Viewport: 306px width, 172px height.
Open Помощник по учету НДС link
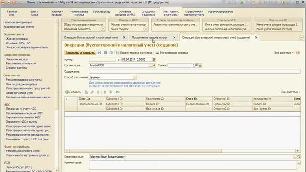click(x=21, y=109)
